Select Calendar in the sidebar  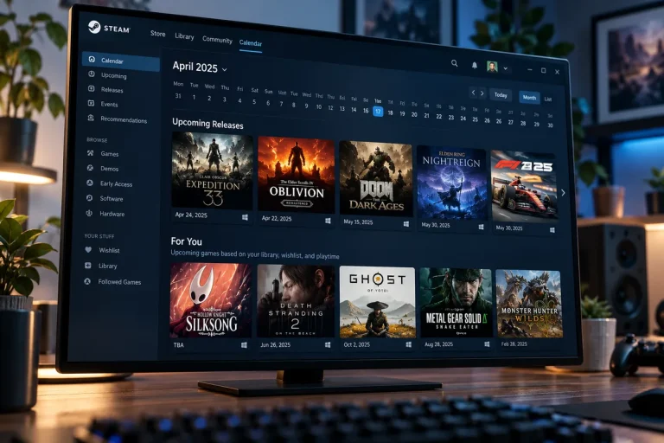click(x=121, y=61)
